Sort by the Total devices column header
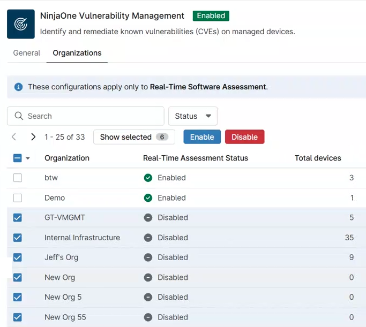366x327 pixels. point(318,158)
